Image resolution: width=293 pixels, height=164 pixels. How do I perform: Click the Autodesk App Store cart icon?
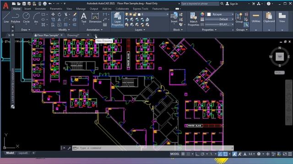[254, 4]
